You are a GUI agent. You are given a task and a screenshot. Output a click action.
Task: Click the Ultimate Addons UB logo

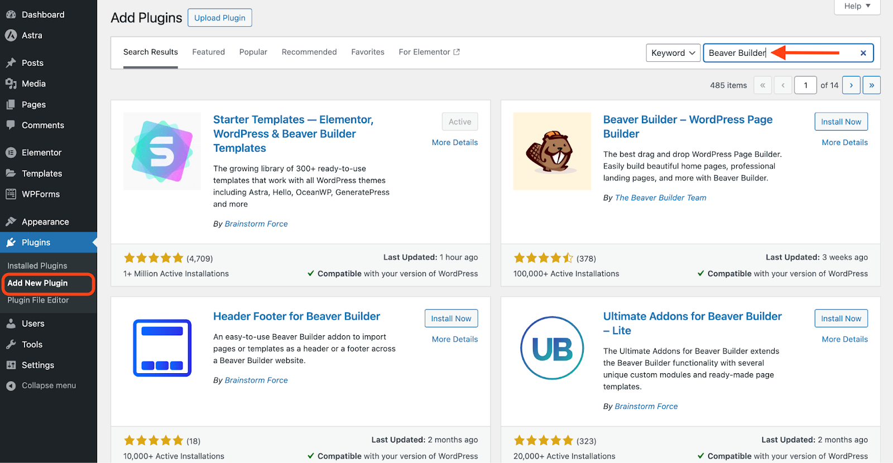pos(552,348)
